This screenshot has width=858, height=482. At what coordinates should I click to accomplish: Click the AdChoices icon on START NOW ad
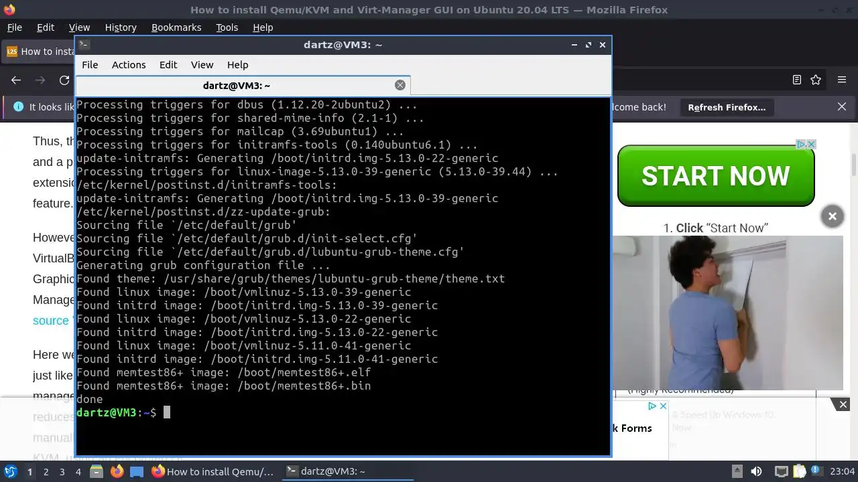[x=800, y=144]
